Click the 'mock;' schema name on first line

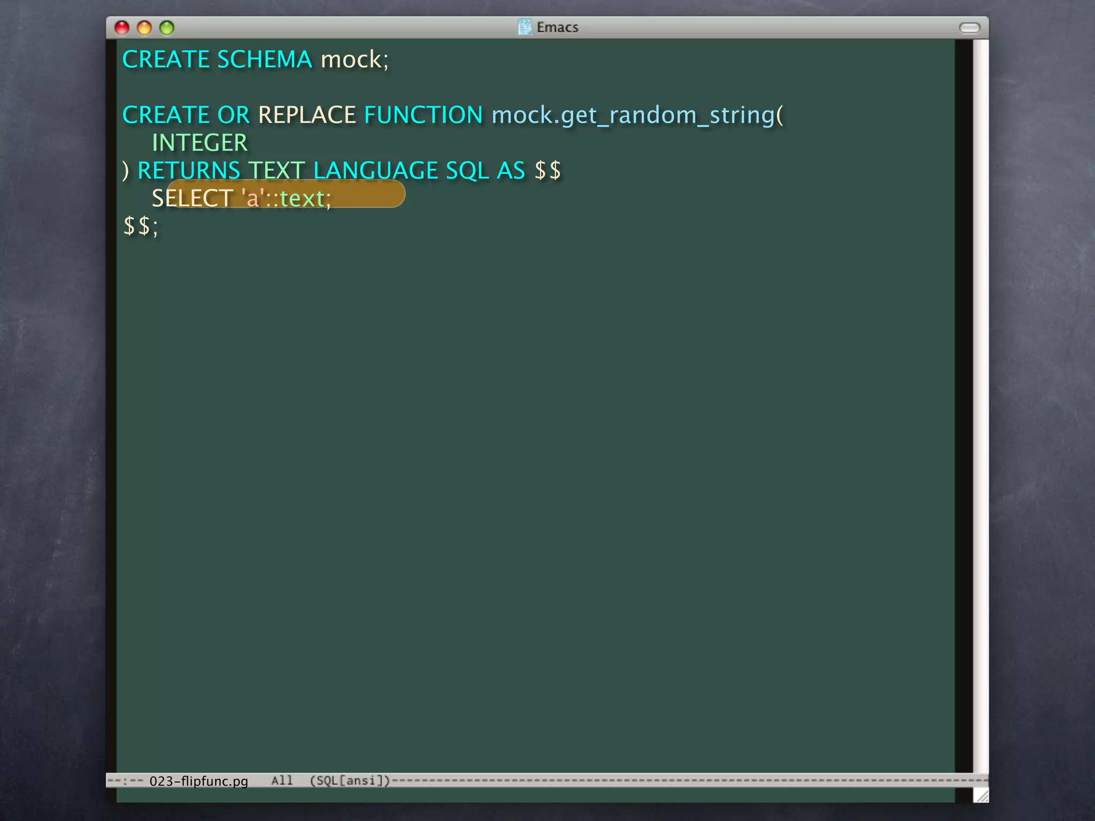coord(354,59)
